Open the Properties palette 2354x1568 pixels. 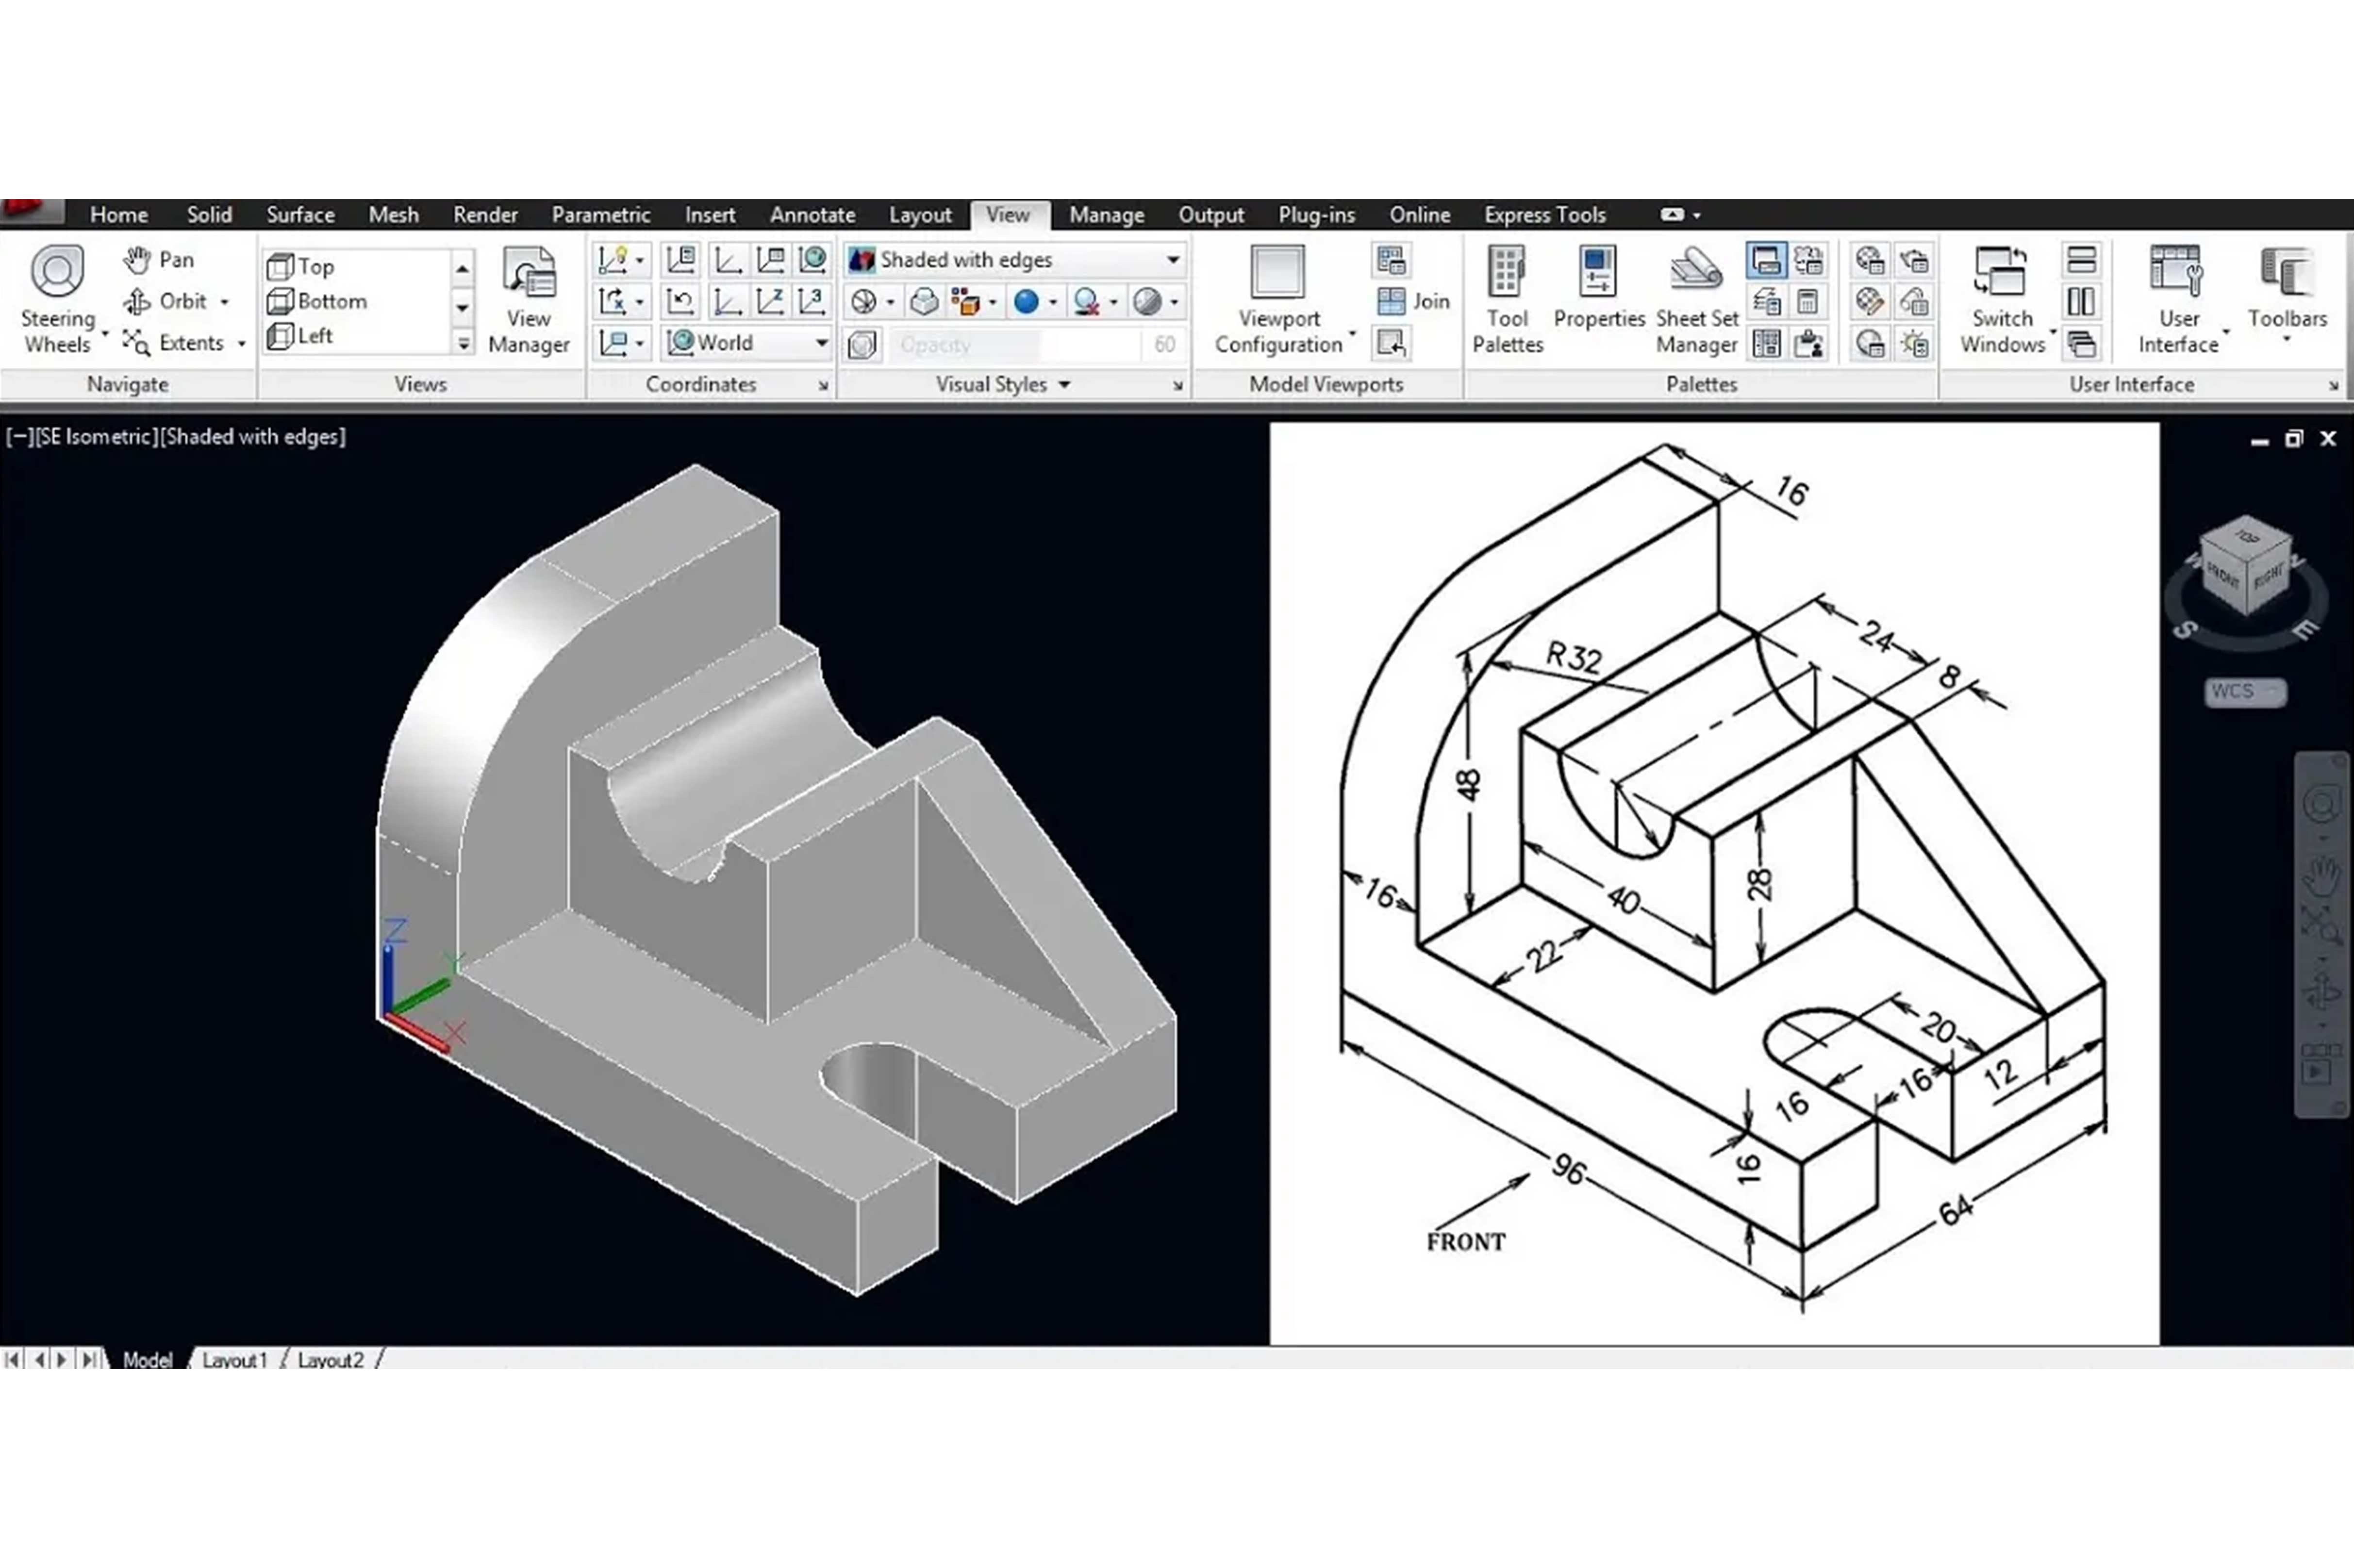[1598, 288]
